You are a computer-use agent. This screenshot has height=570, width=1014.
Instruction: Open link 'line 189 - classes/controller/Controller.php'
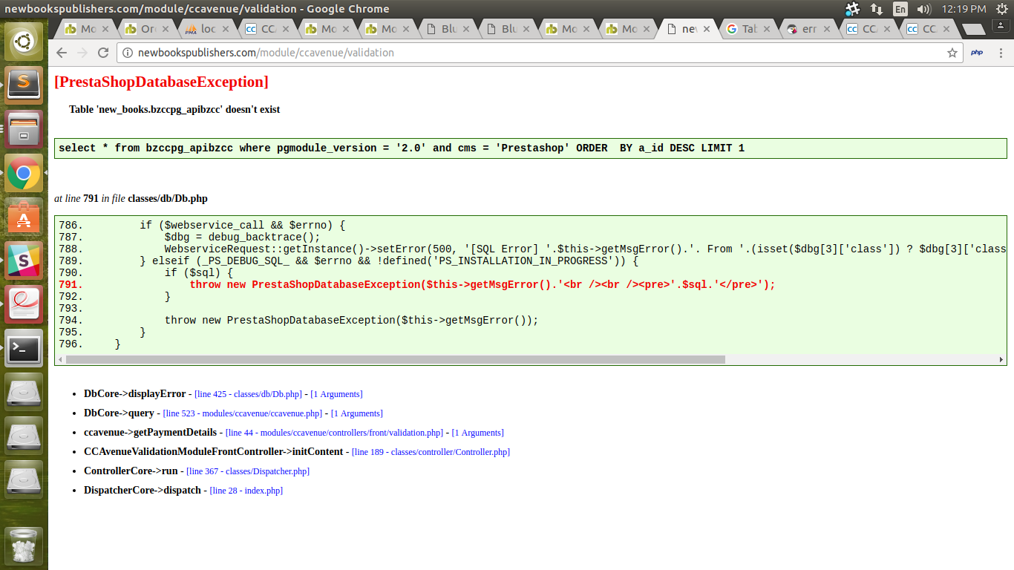(431, 452)
